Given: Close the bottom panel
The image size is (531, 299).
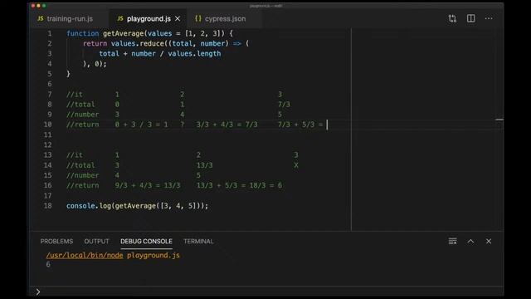Looking at the screenshot, I should [489, 242].
